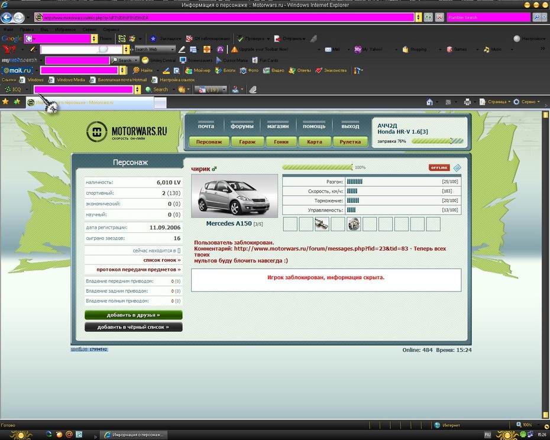550x440 pixels.
Task: Open the Правка menu
Action: 27,30
